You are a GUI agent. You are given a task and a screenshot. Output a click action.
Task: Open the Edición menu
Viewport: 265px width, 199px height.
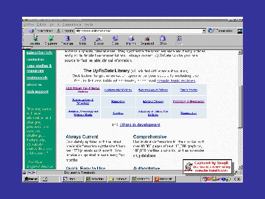42,24
